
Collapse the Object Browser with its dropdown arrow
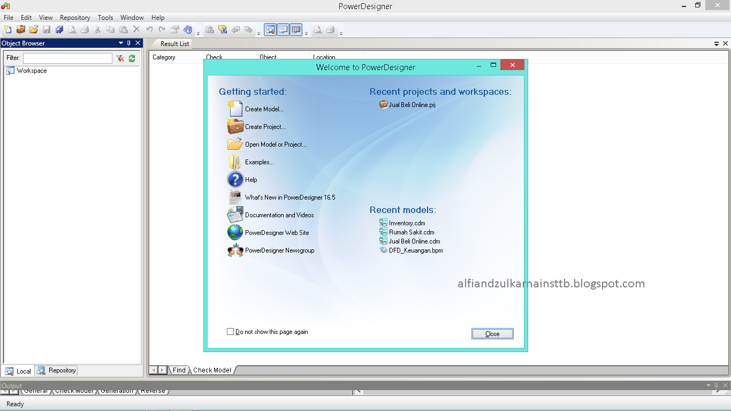(x=120, y=43)
